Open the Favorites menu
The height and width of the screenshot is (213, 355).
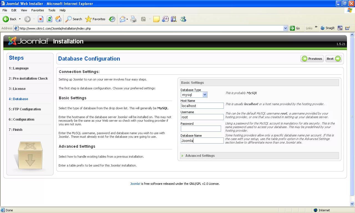(37, 10)
